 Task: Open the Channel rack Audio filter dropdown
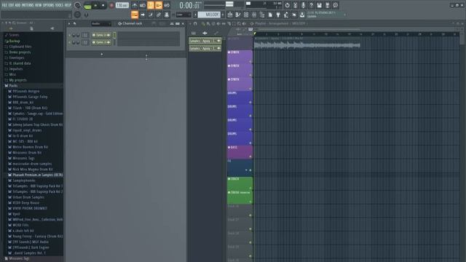pyautogui.click(x=101, y=24)
